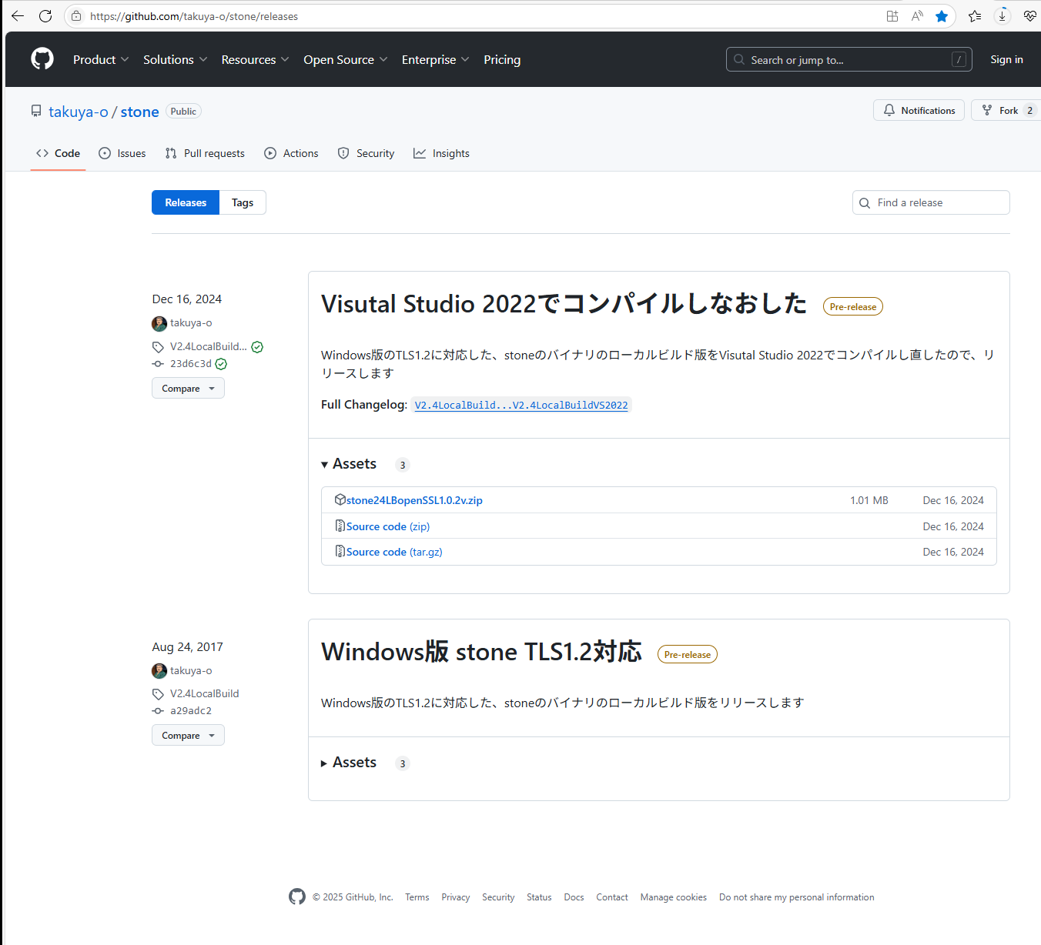Download Source code (tar.gz)

pyautogui.click(x=394, y=552)
